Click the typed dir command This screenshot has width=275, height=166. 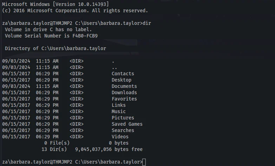pos(147,23)
